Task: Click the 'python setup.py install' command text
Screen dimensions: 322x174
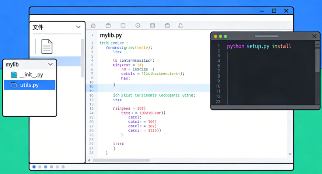Action: coord(259,46)
